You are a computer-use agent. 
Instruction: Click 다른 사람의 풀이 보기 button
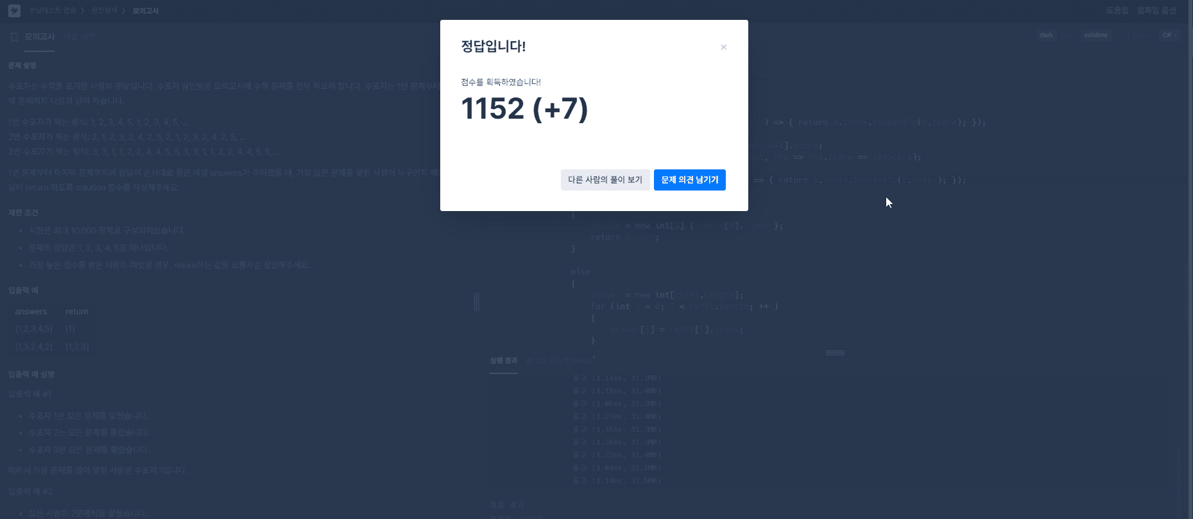coord(605,180)
